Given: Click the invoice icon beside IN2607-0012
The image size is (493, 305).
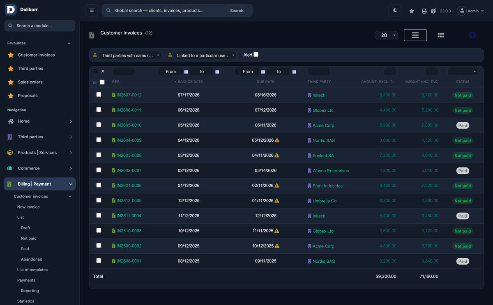Looking at the screenshot, I should coord(114,95).
